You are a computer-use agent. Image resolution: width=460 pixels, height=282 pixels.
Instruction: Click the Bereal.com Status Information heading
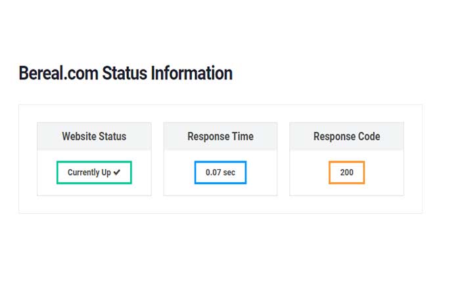126,73
